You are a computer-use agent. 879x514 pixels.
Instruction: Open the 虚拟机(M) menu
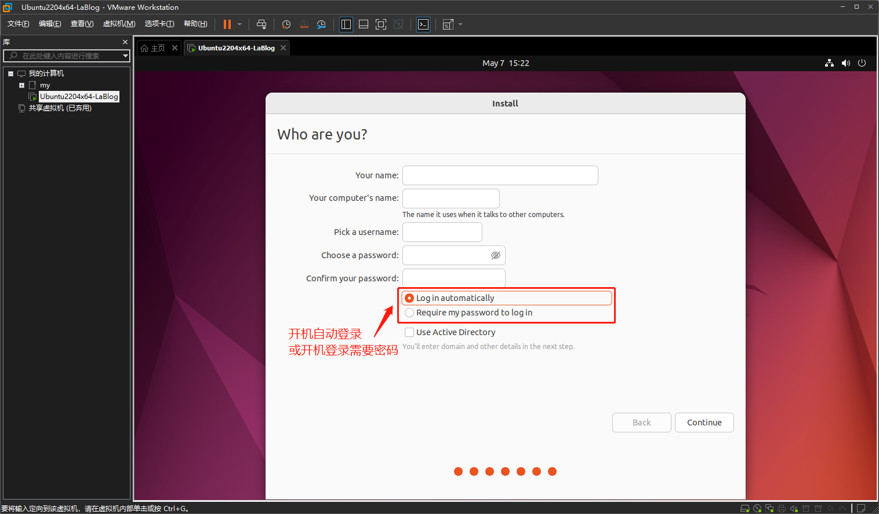click(x=119, y=24)
